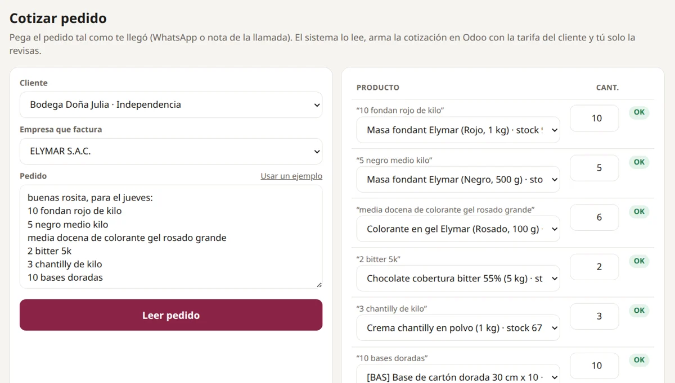675x383 pixels.
Task: Click the Pedido field label
Action: [x=33, y=176]
